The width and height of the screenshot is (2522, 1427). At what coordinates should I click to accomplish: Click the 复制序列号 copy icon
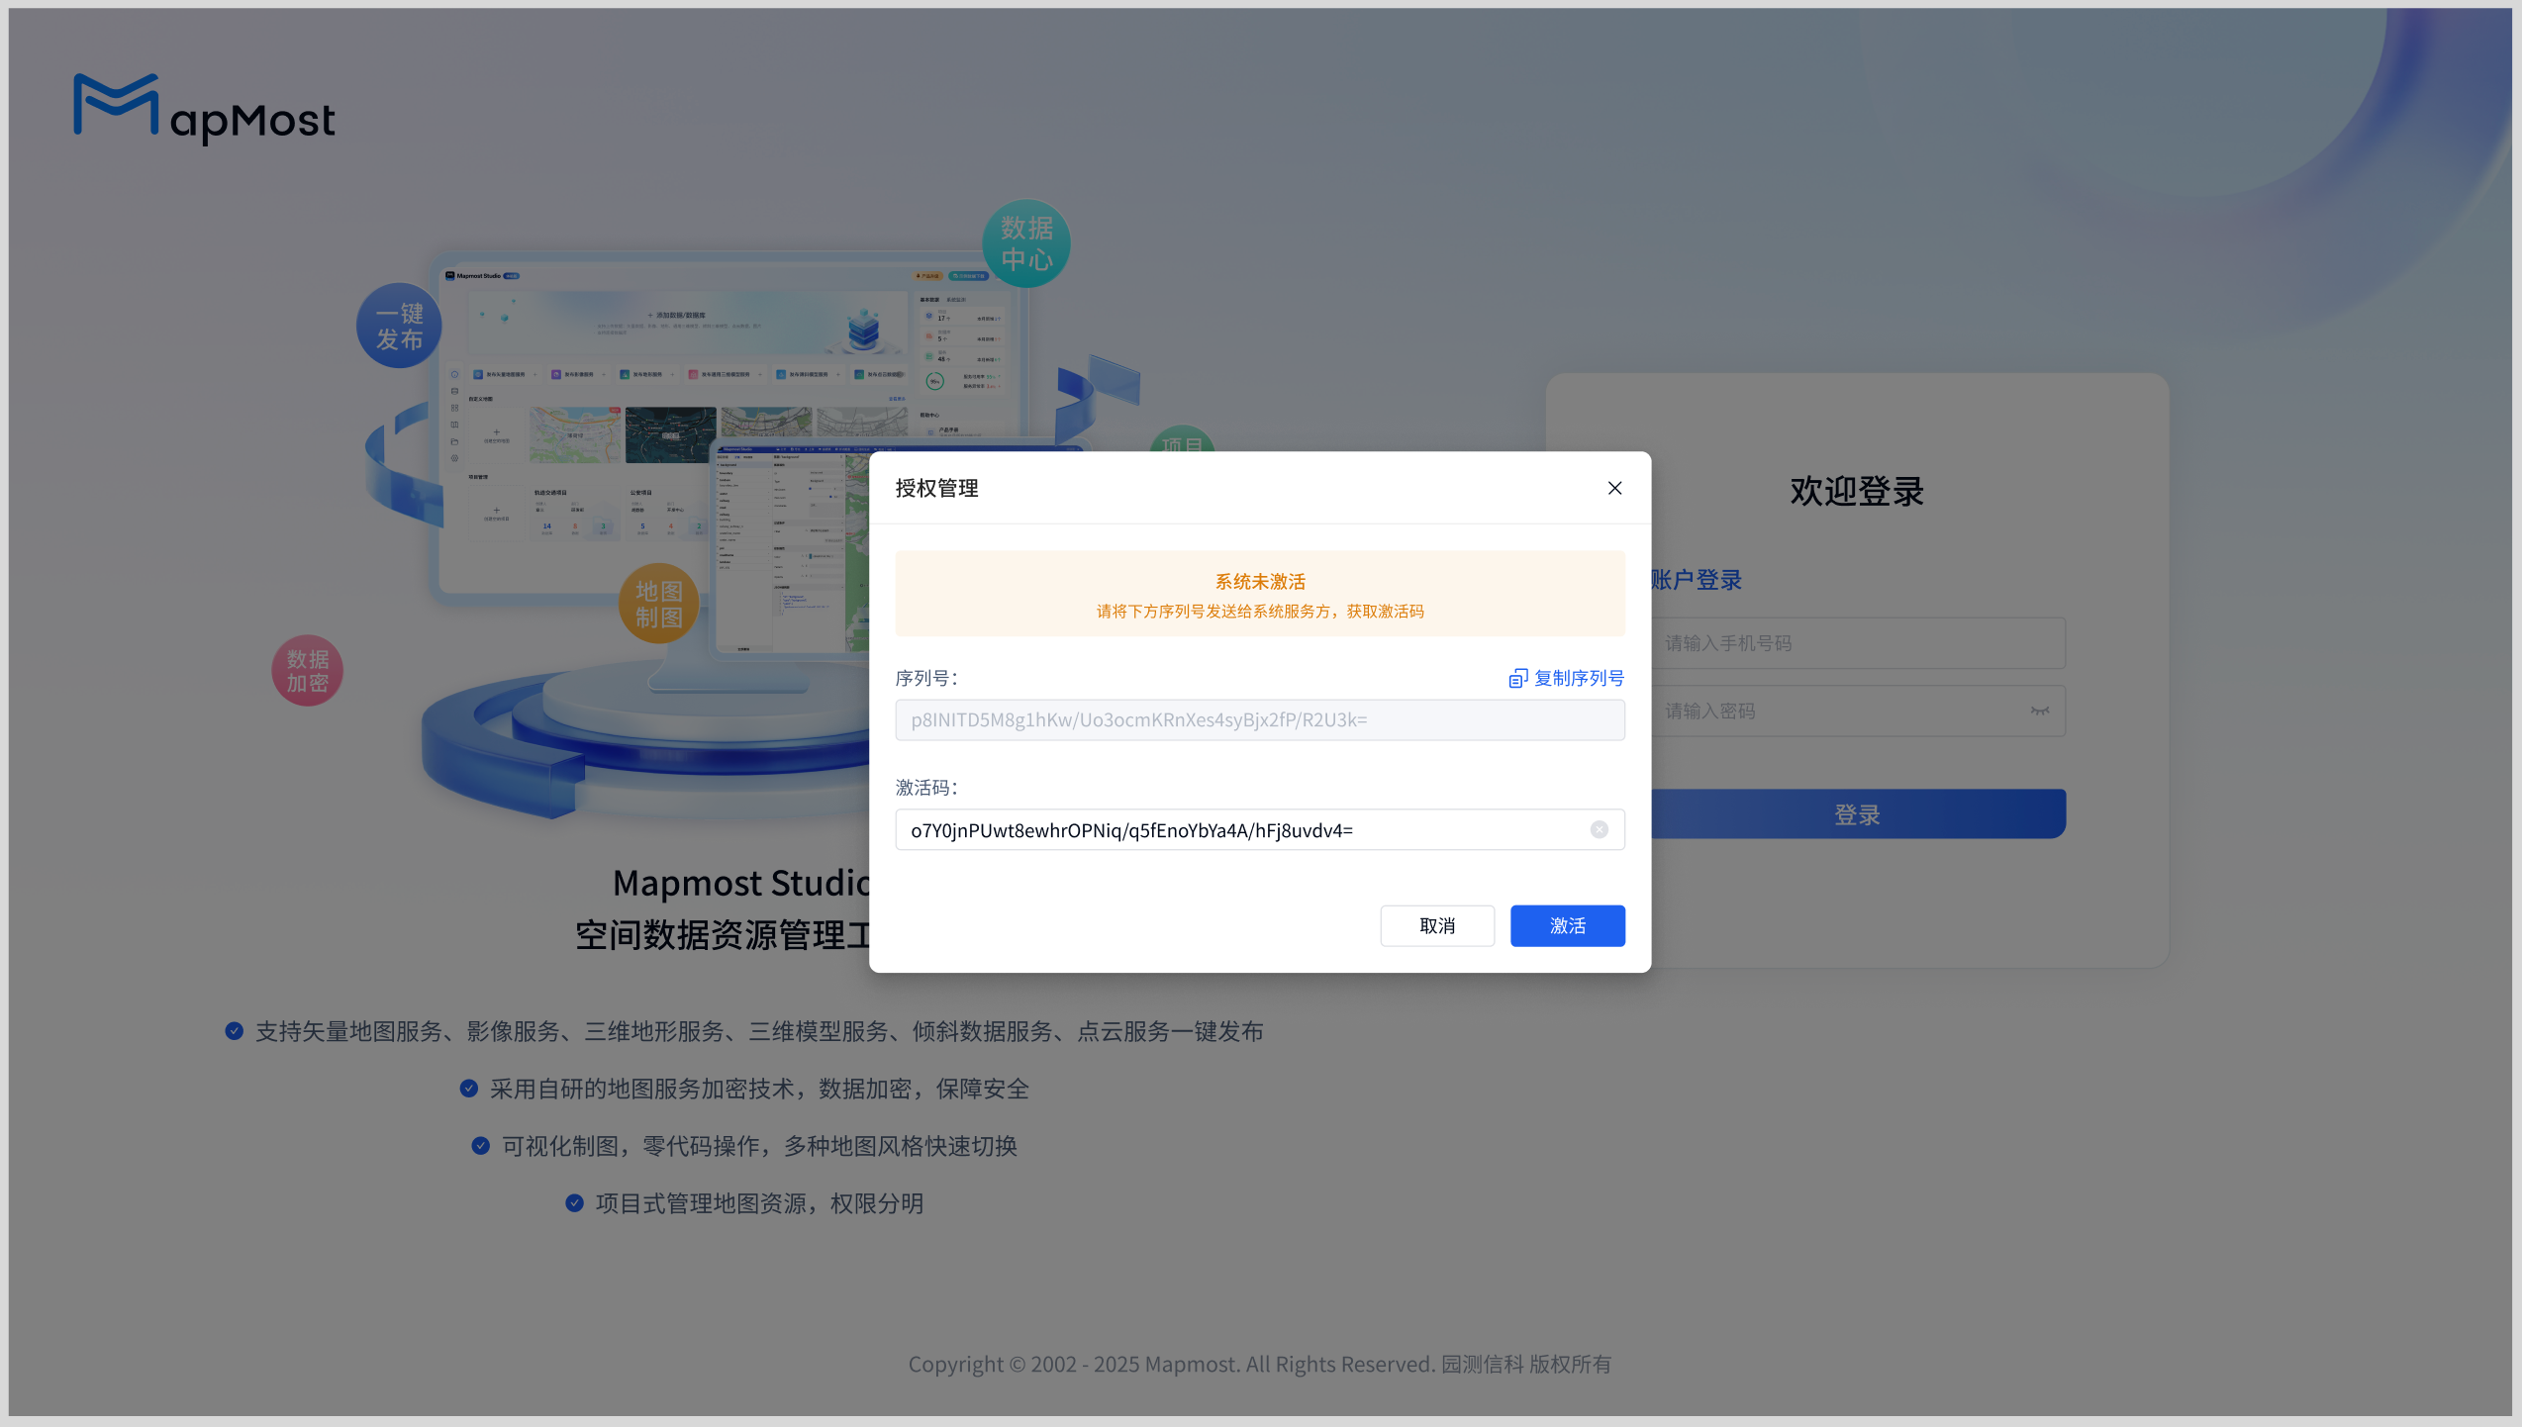(1517, 679)
